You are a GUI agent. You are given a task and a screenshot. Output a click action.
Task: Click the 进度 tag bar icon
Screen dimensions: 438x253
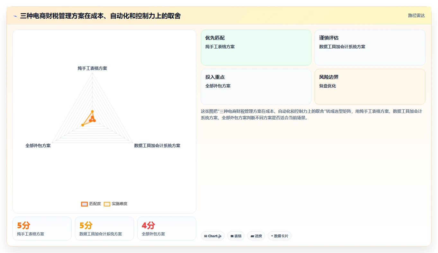coord(253,236)
